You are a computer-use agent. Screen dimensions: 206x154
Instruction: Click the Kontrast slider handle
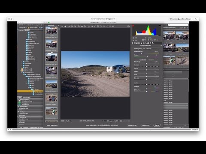click(x=146, y=67)
